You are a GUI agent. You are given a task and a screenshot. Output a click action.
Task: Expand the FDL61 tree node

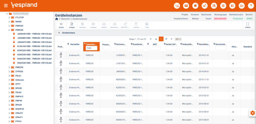click(x=9, y=76)
